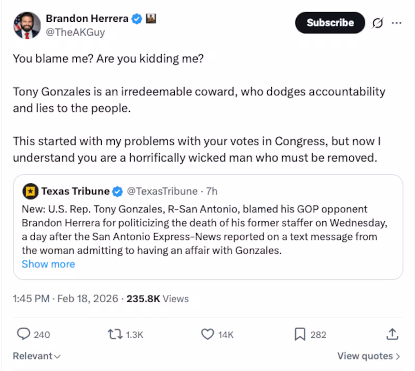Like the tweet using the heart icon
Viewport: 415px width, 371px height.
[x=207, y=334]
